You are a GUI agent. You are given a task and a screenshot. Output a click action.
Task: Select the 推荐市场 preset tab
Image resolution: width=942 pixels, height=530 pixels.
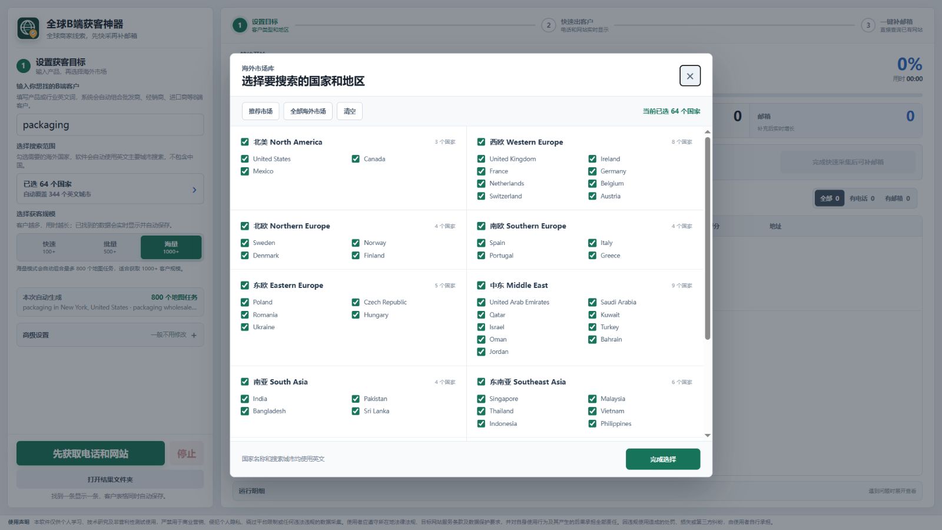pos(261,111)
